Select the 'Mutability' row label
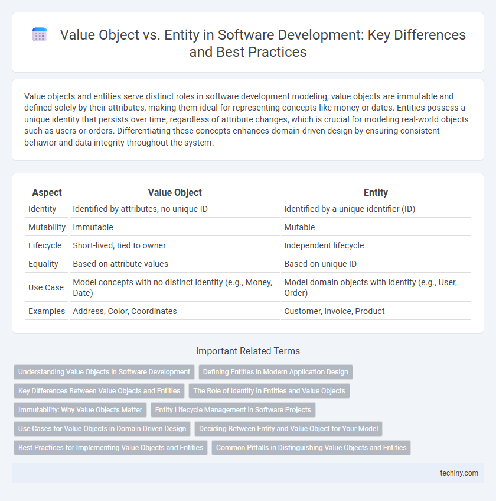This screenshot has height=501, width=496. 47,227
